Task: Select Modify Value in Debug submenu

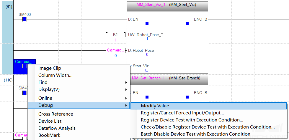Action: click(208, 106)
